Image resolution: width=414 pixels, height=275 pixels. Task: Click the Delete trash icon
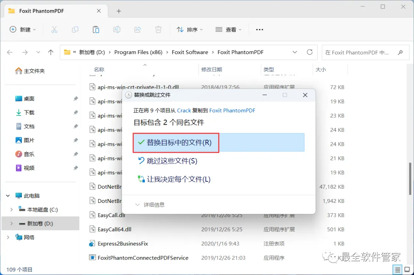[158, 30]
